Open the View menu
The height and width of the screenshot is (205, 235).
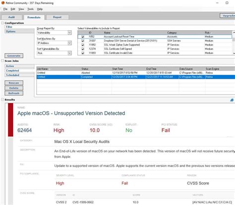(x=21, y=9)
